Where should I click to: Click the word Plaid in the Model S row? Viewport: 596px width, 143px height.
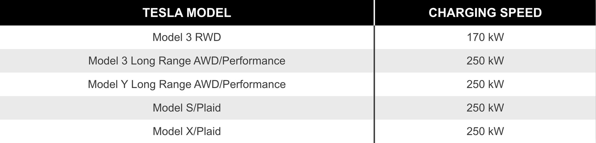click(x=209, y=108)
